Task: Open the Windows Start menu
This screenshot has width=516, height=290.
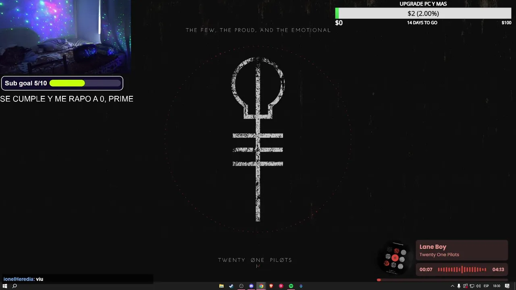Action: 4,286
